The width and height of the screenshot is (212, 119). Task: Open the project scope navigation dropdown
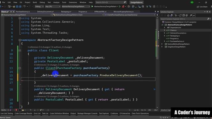coord(26,15)
